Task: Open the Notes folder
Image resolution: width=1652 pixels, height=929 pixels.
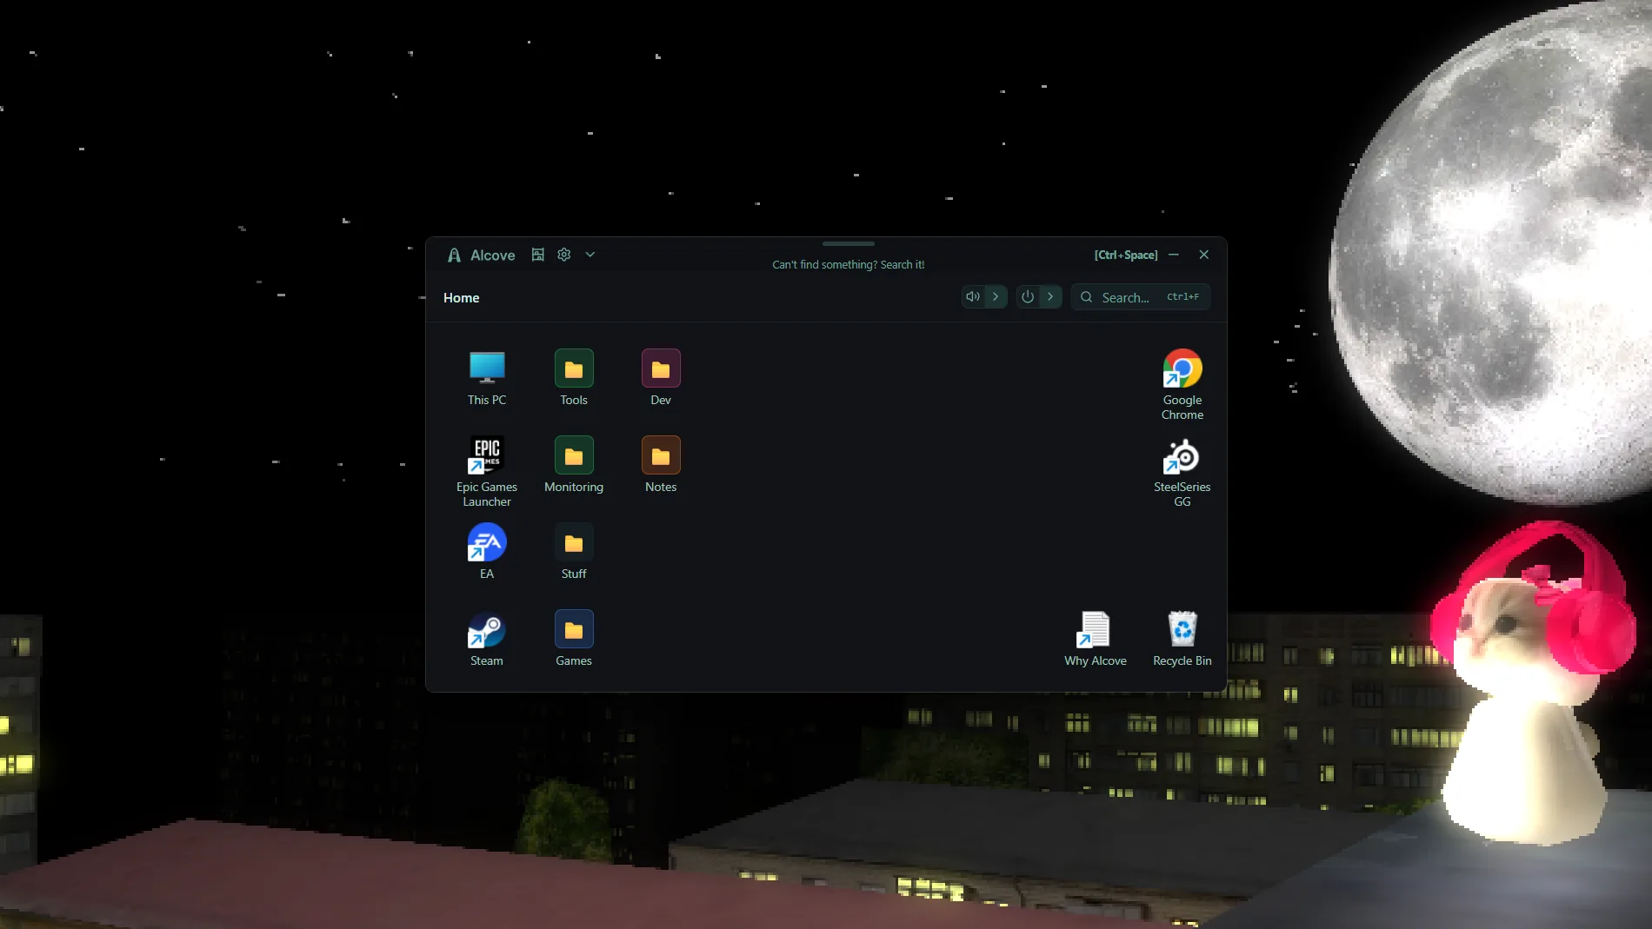Action: tap(661, 464)
